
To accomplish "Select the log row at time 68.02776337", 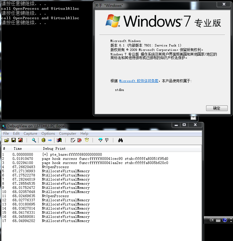I will (x=101, y=200).
